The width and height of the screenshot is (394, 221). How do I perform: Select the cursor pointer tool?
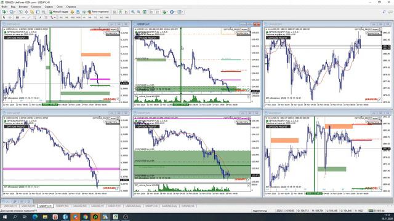[x=4, y=18]
